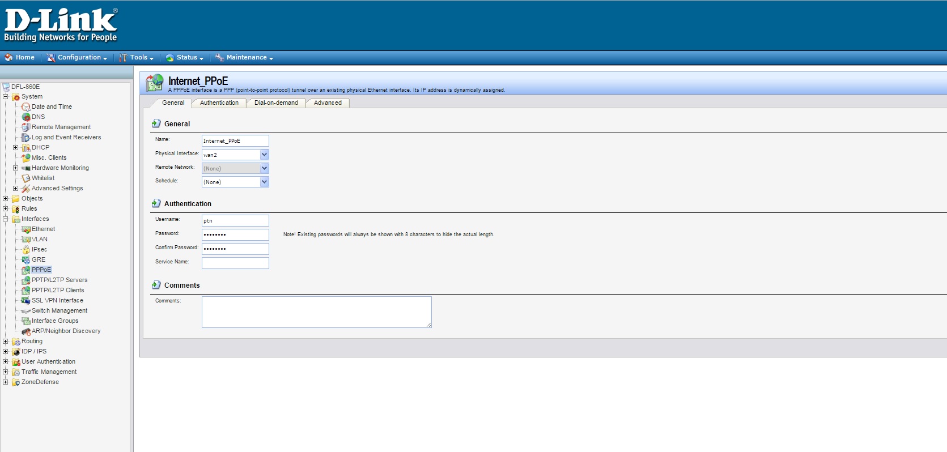Expand the Routing tree node
Image resolution: width=947 pixels, height=452 pixels.
[x=6, y=342]
